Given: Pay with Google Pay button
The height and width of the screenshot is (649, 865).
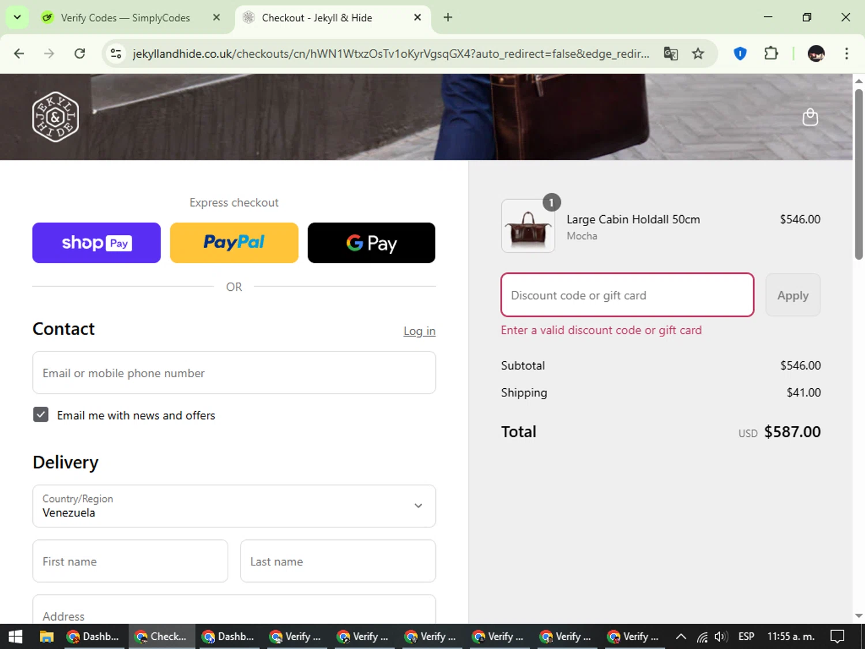Looking at the screenshot, I should [x=371, y=243].
